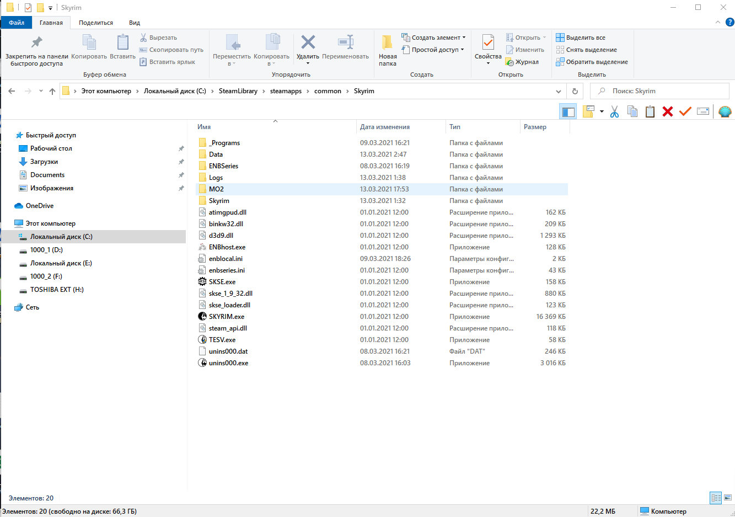This screenshot has width=735, height=517.
Task: Open the quick access toolbar customize arrow
Action: pos(51,8)
